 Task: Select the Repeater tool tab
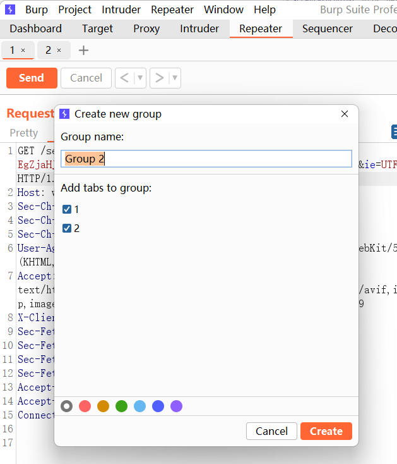(261, 28)
